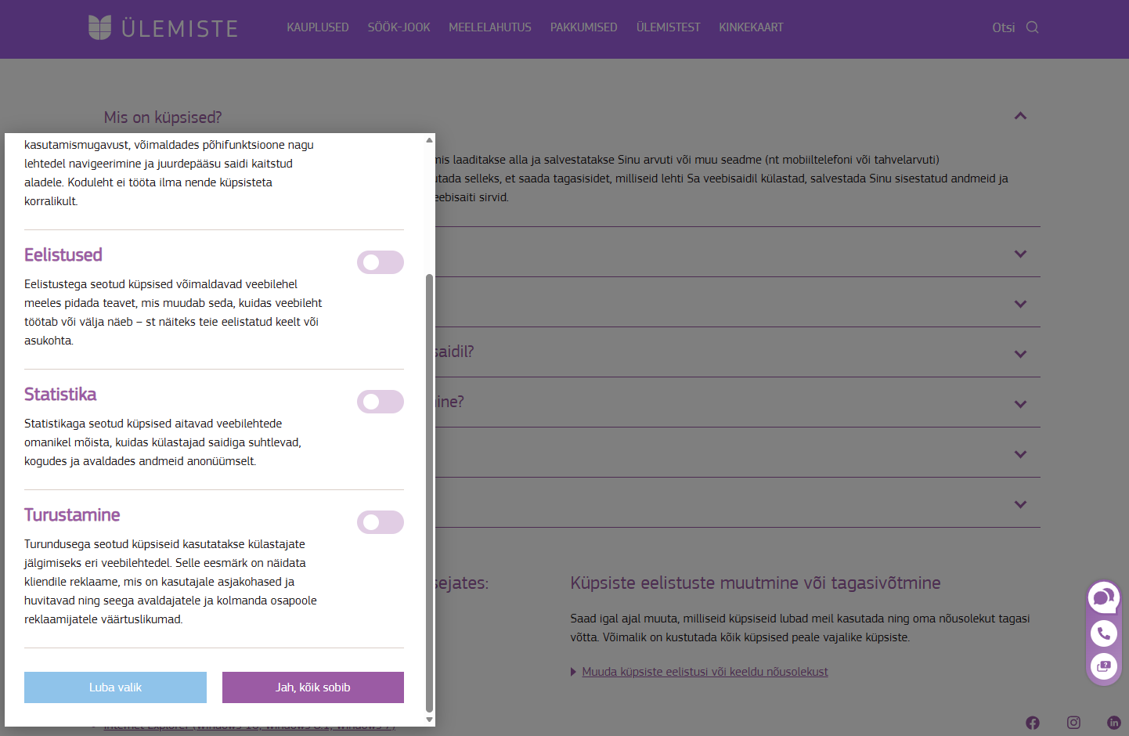Open the SÖÖK-JOOK menu
The width and height of the screenshot is (1129, 736).
click(399, 27)
